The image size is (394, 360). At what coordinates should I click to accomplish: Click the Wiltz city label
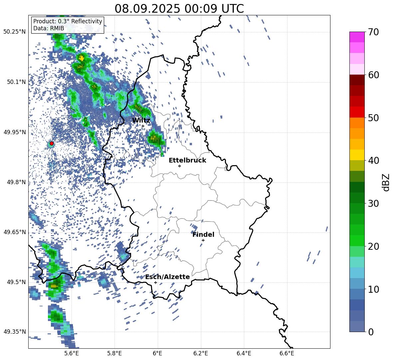click(x=141, y=121)
